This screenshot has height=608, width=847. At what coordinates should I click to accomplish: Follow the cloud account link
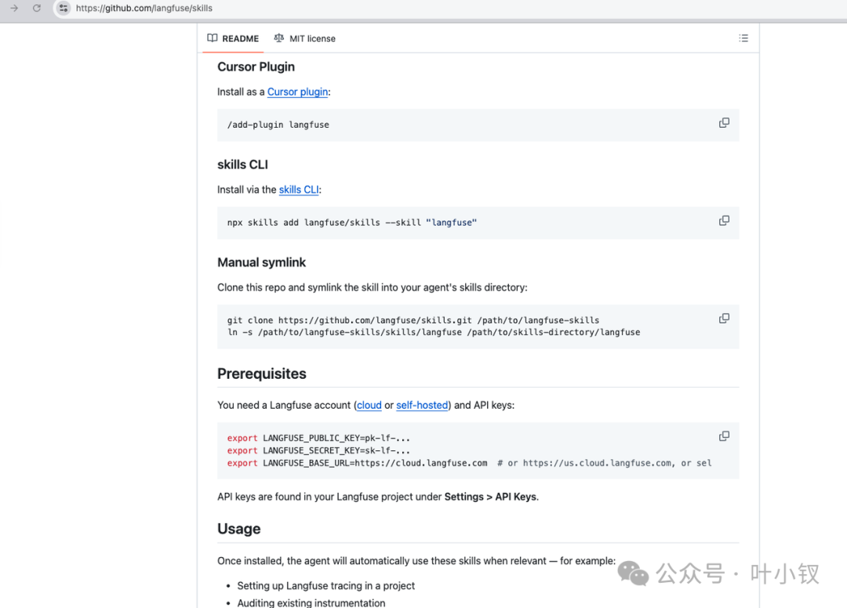pyautogui.click(x=369, y=406)
